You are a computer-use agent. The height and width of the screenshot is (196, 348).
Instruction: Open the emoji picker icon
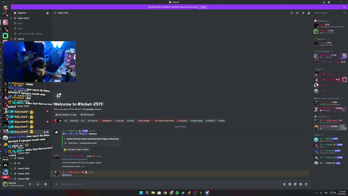click(301, 184)
